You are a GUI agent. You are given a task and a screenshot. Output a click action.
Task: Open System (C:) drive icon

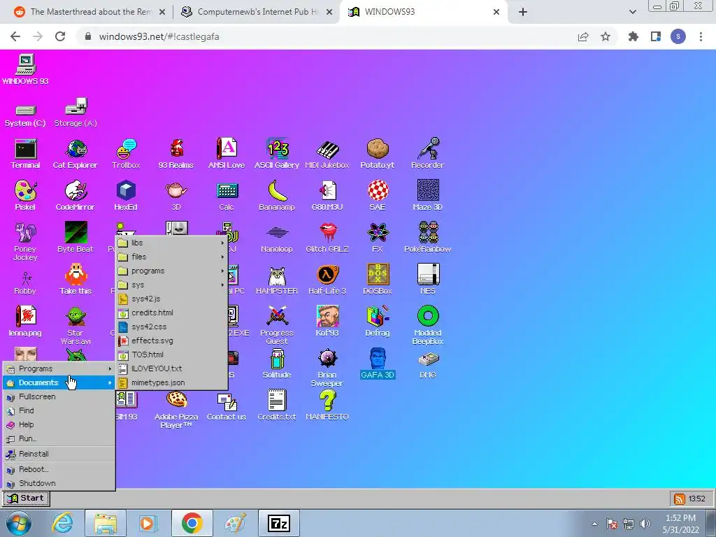point(25,116)
